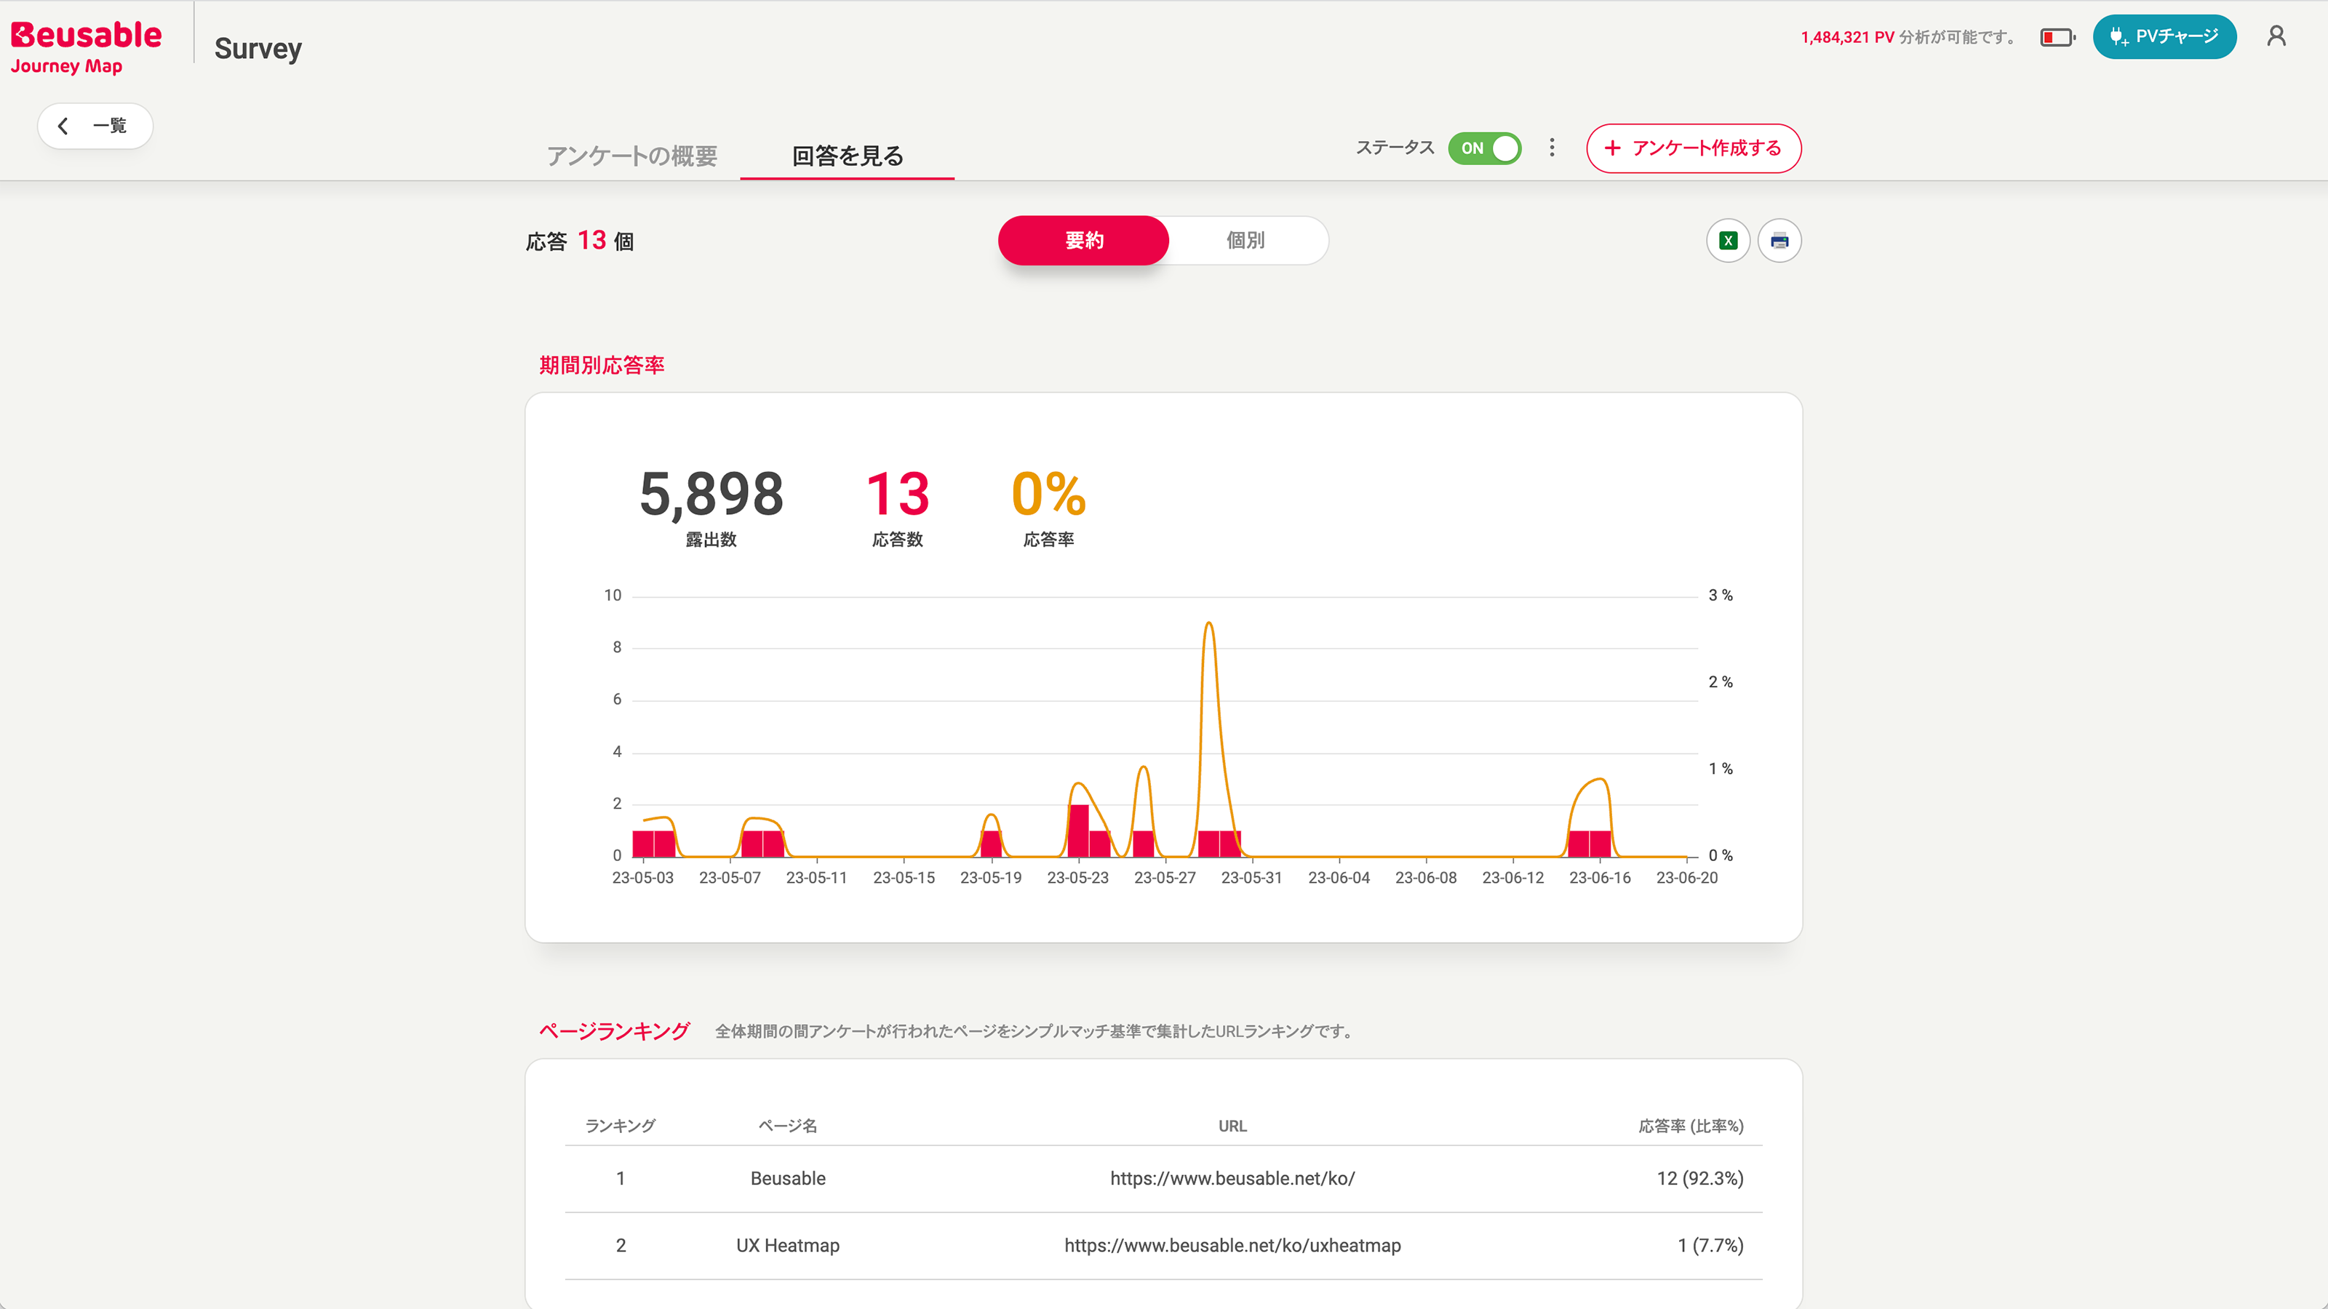Image resolution: width=2328 pixels, height=1309 pixels.
Task: Select the 要約 summary view
Action: 1083,240
